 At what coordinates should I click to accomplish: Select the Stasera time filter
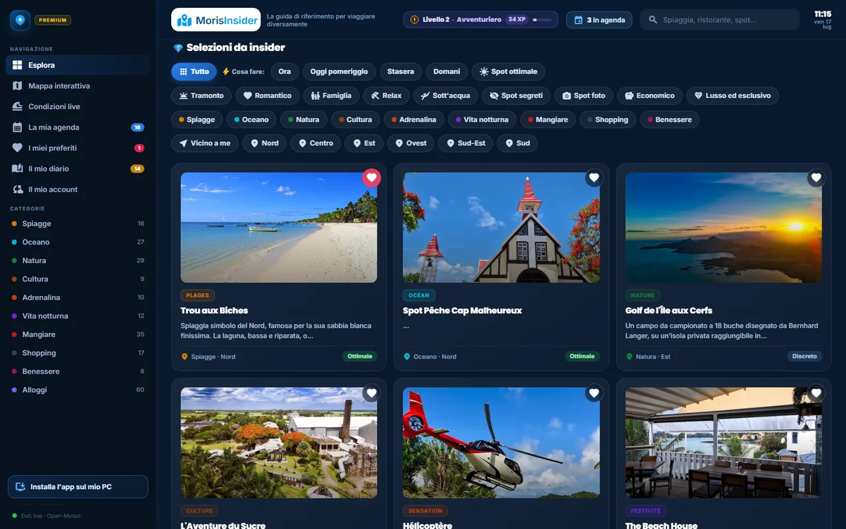pyautogui.click(x=401, y=71)
